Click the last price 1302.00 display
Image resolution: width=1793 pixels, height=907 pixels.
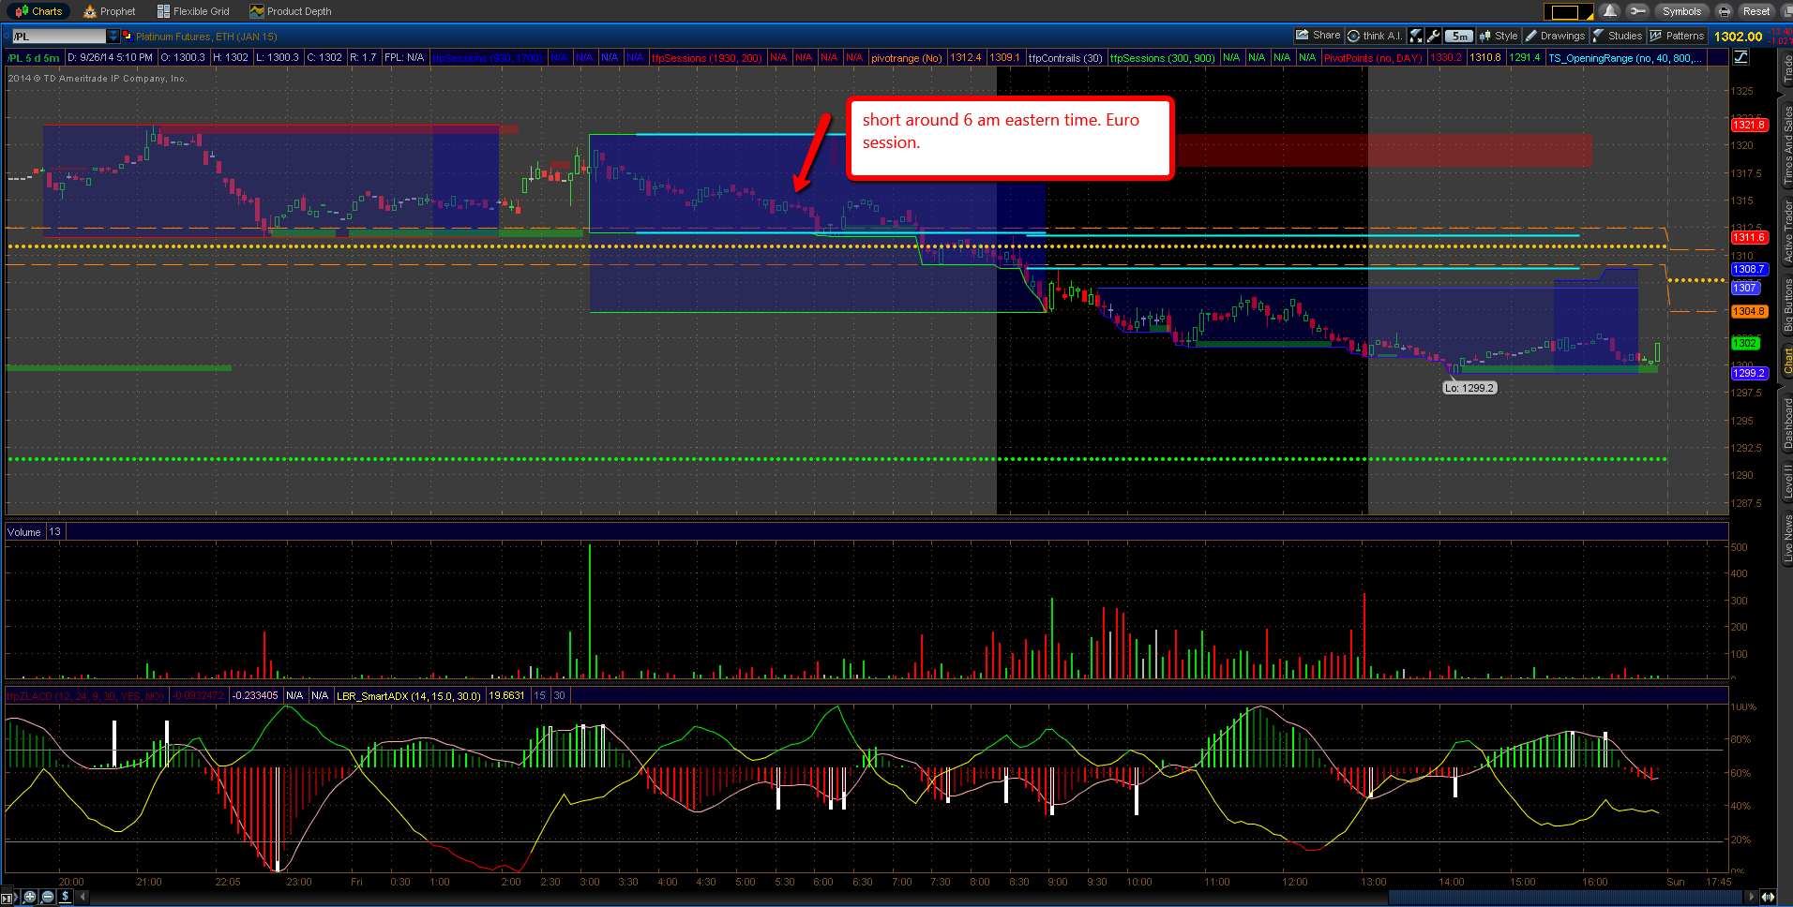click(x=1738, y=37)
